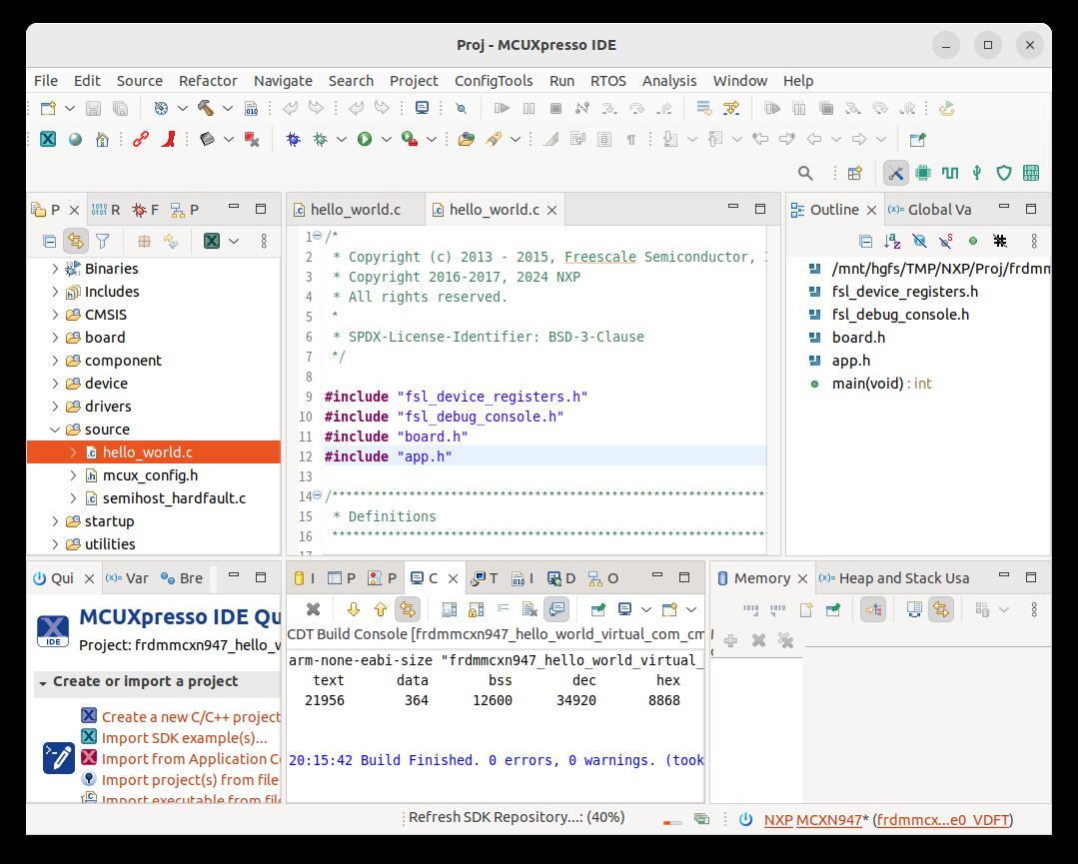
Task: Select mcux_config.h in the project tree
Action: pyautogui.click(x=150, y=475)
